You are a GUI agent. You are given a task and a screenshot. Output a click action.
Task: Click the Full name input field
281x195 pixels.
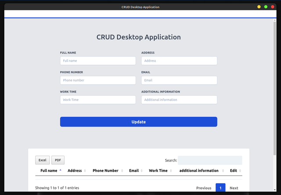tap(98, 61)
